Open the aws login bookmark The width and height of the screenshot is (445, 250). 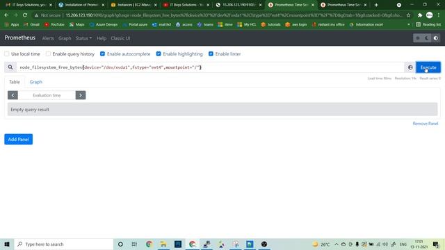click(296, 24)
